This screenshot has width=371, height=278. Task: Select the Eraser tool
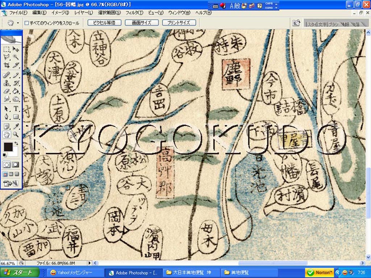coord(7,91)
